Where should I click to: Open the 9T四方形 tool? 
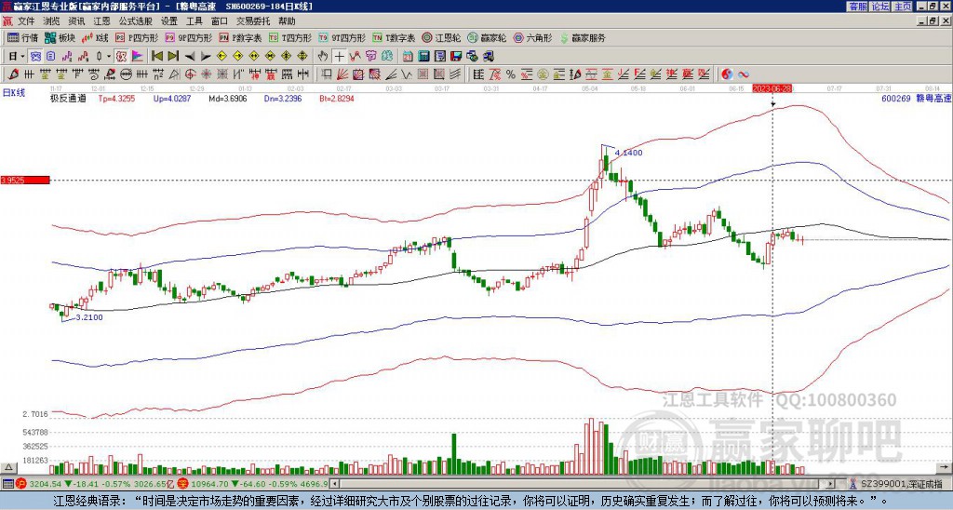pos(342,37)
